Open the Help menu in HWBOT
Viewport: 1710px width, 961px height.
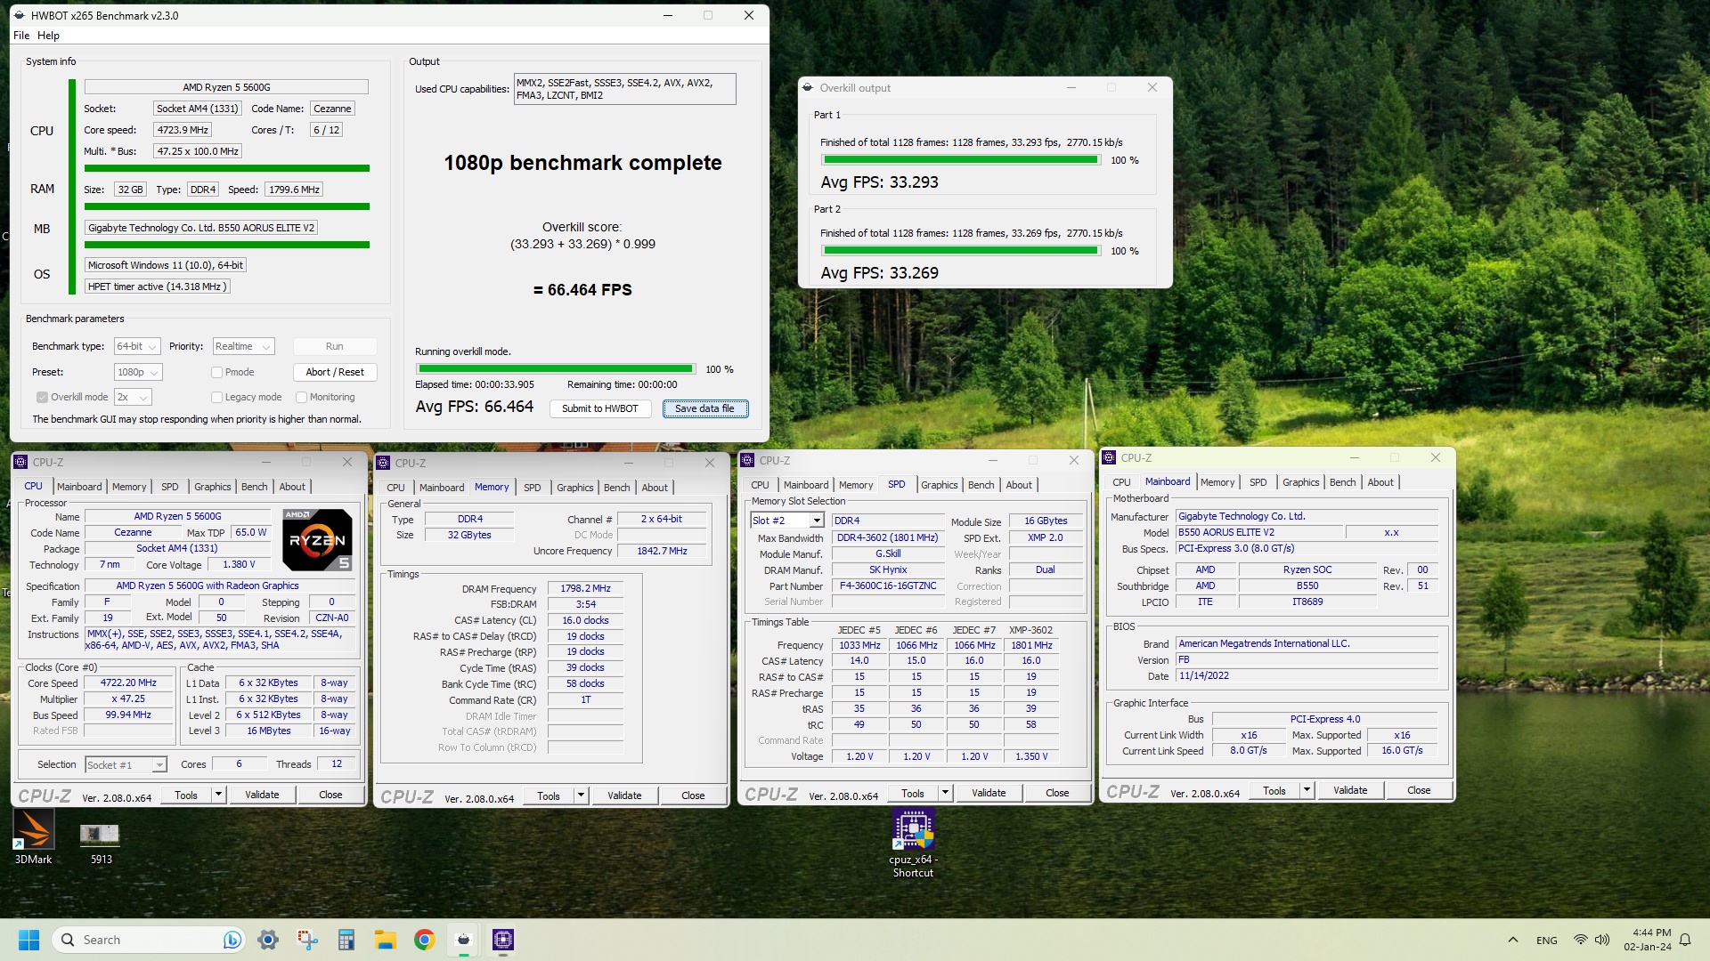[48, 36]
